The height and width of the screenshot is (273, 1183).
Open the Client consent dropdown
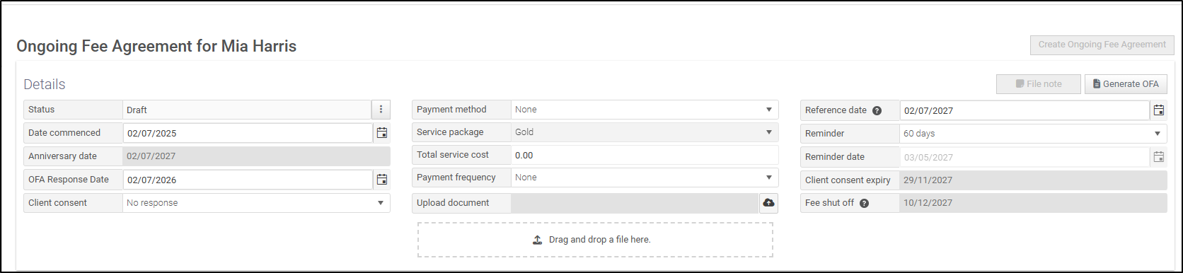coord(256,203)
